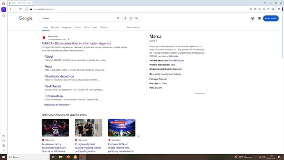Open the Marc Guiu Chelsea news thumbnail
284x160 pixels.
coord(56,128)
